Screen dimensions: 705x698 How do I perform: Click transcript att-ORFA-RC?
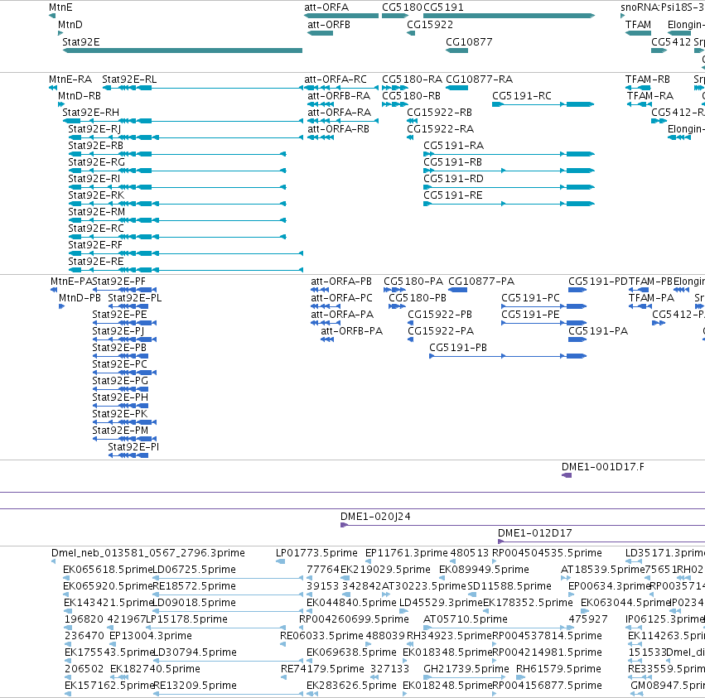point(341,88)
